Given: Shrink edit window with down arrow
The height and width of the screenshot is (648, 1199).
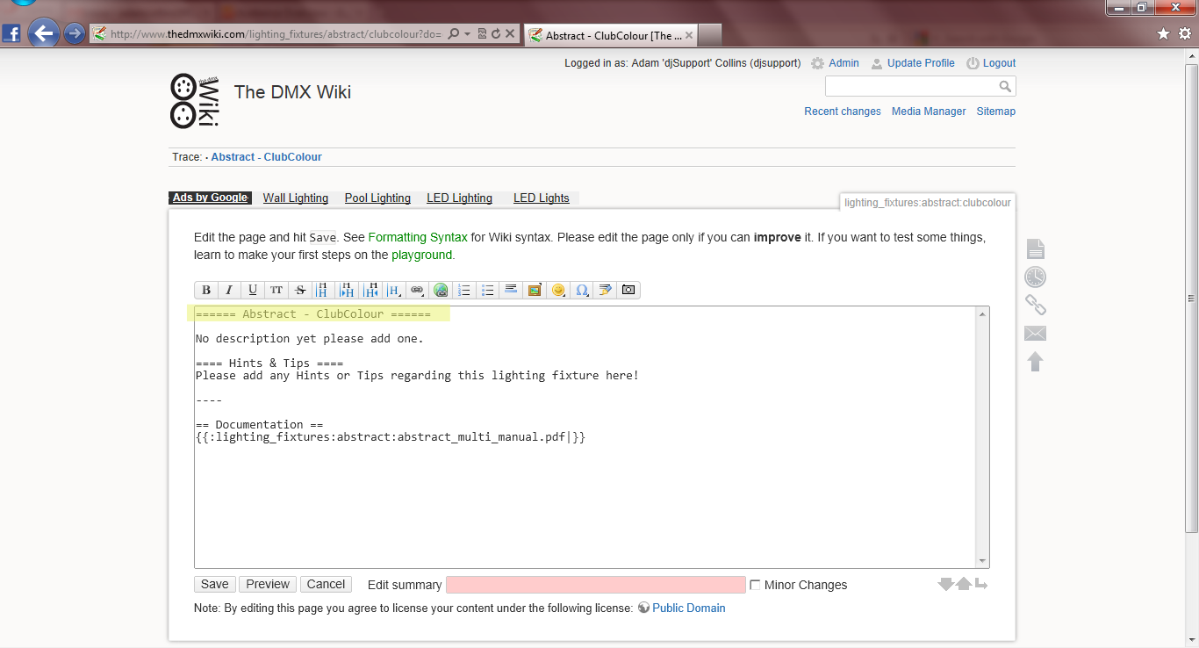Looking at the screenshot, I should click(946, 584).
